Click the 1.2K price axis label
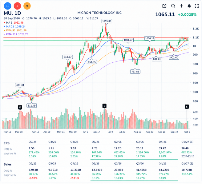 click(x=196, y=29)
